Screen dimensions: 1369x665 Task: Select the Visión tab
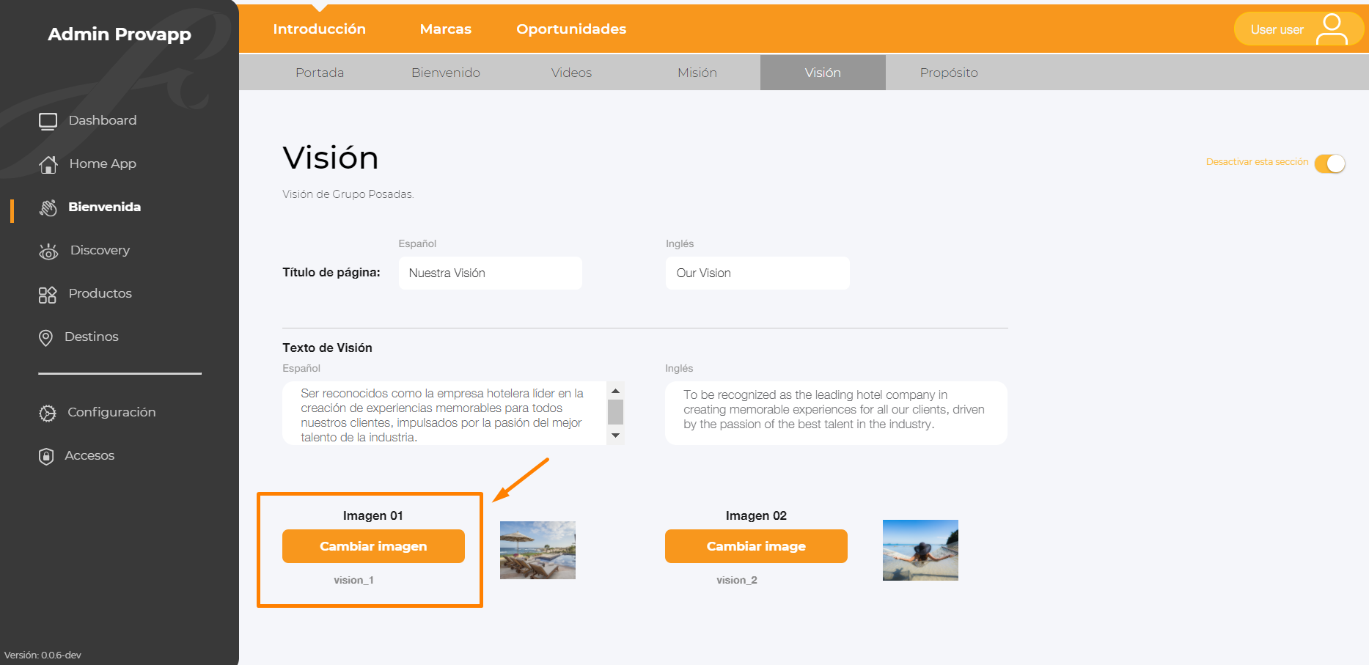(x=823, y=73)
